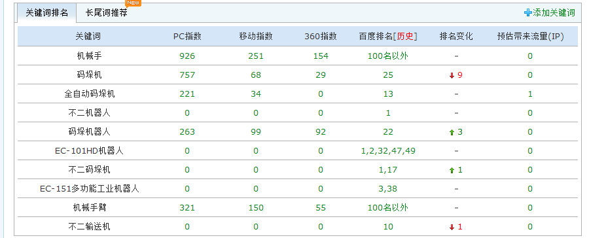Click PC index value 757
Screen dimensions: 589x238
pyautogui.click(x=187, y=75)
